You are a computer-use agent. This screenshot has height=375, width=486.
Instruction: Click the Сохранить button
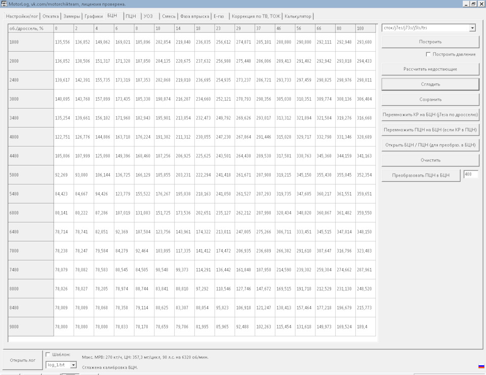pyautogui.click(x=430, y=100)
